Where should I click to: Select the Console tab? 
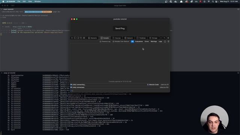point(105,38)
